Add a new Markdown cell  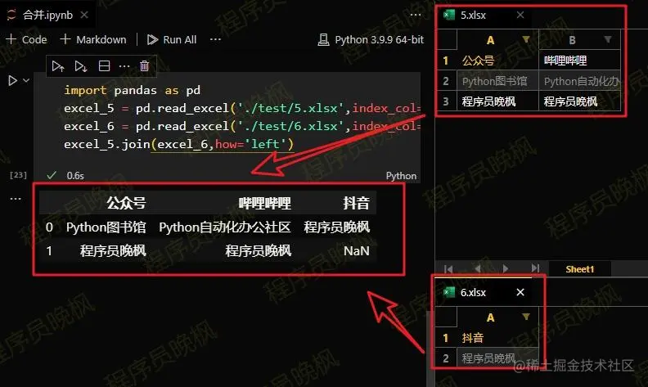pos(93,40)
